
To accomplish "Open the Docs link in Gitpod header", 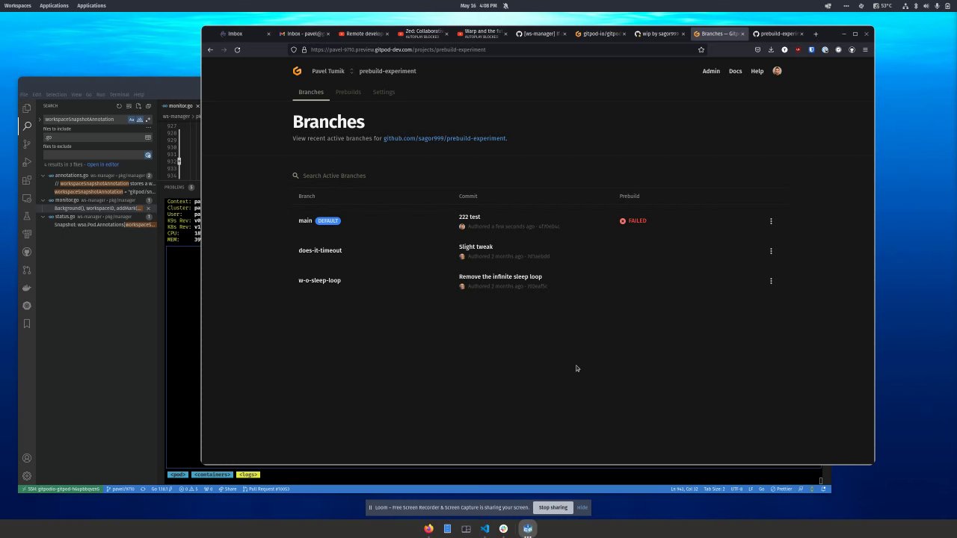I will tap(736, 71).
